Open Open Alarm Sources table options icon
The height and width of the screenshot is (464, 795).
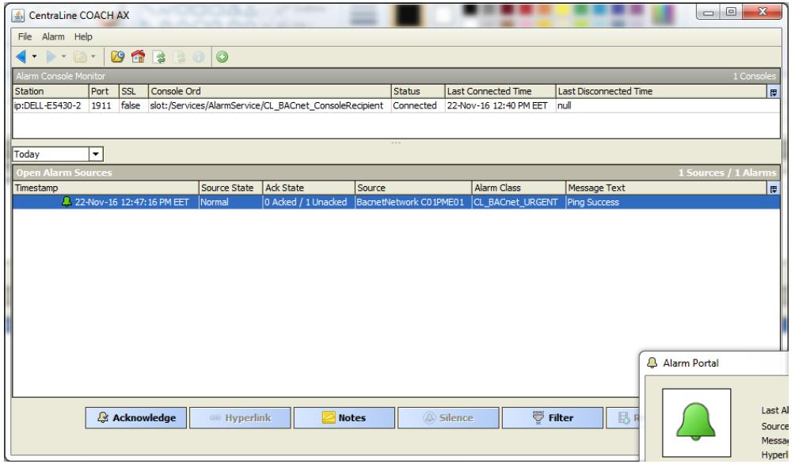tap(774, 188)
